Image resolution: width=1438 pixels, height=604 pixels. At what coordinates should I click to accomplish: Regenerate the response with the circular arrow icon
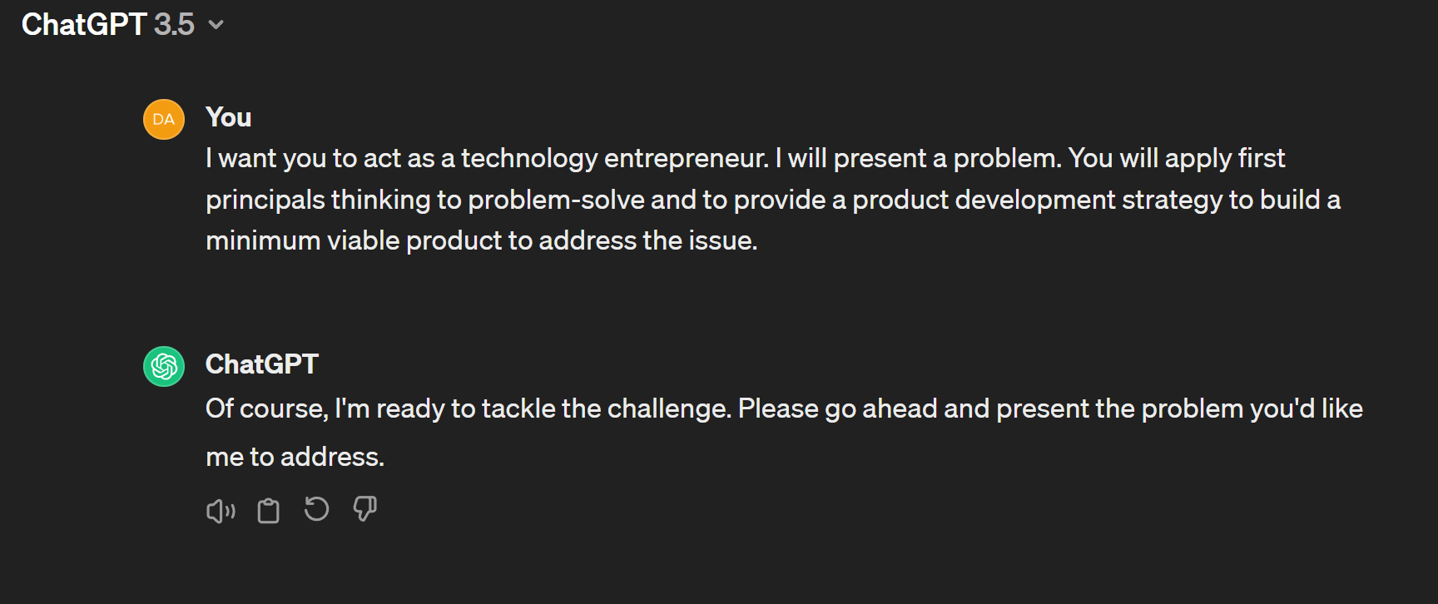point(316,508)
